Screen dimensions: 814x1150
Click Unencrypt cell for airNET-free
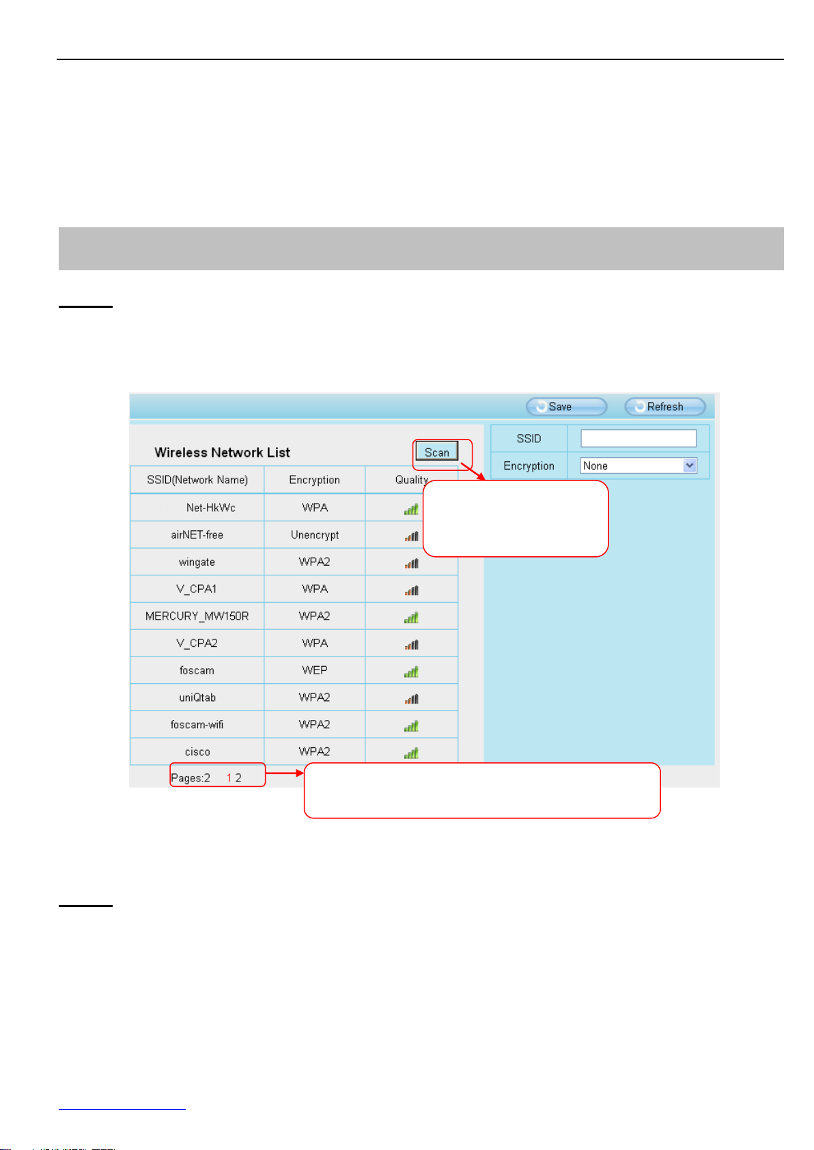click(315, 535)
